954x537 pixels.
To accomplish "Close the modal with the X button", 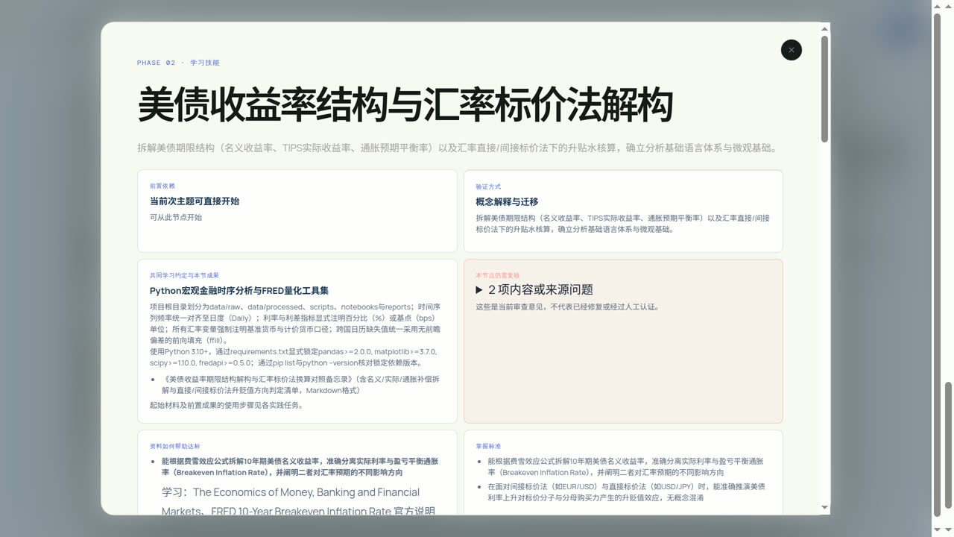I will point(792,50).
